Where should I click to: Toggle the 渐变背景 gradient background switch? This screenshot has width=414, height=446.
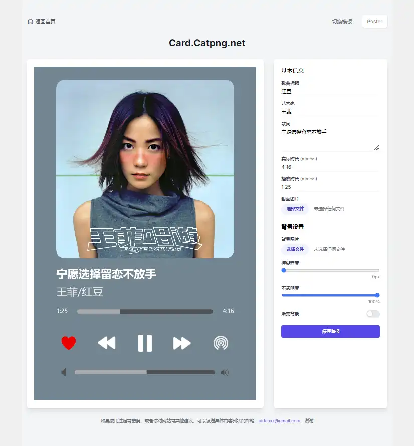click(373, 314)
